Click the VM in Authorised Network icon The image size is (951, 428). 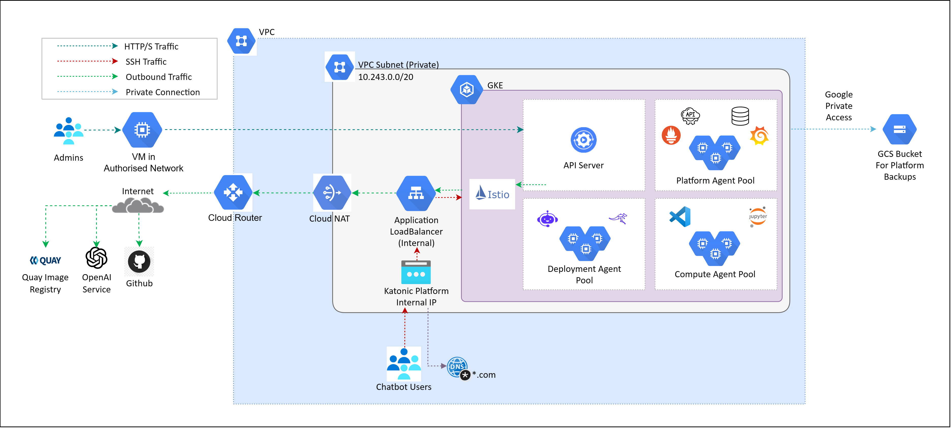click(x=142, y=130)
